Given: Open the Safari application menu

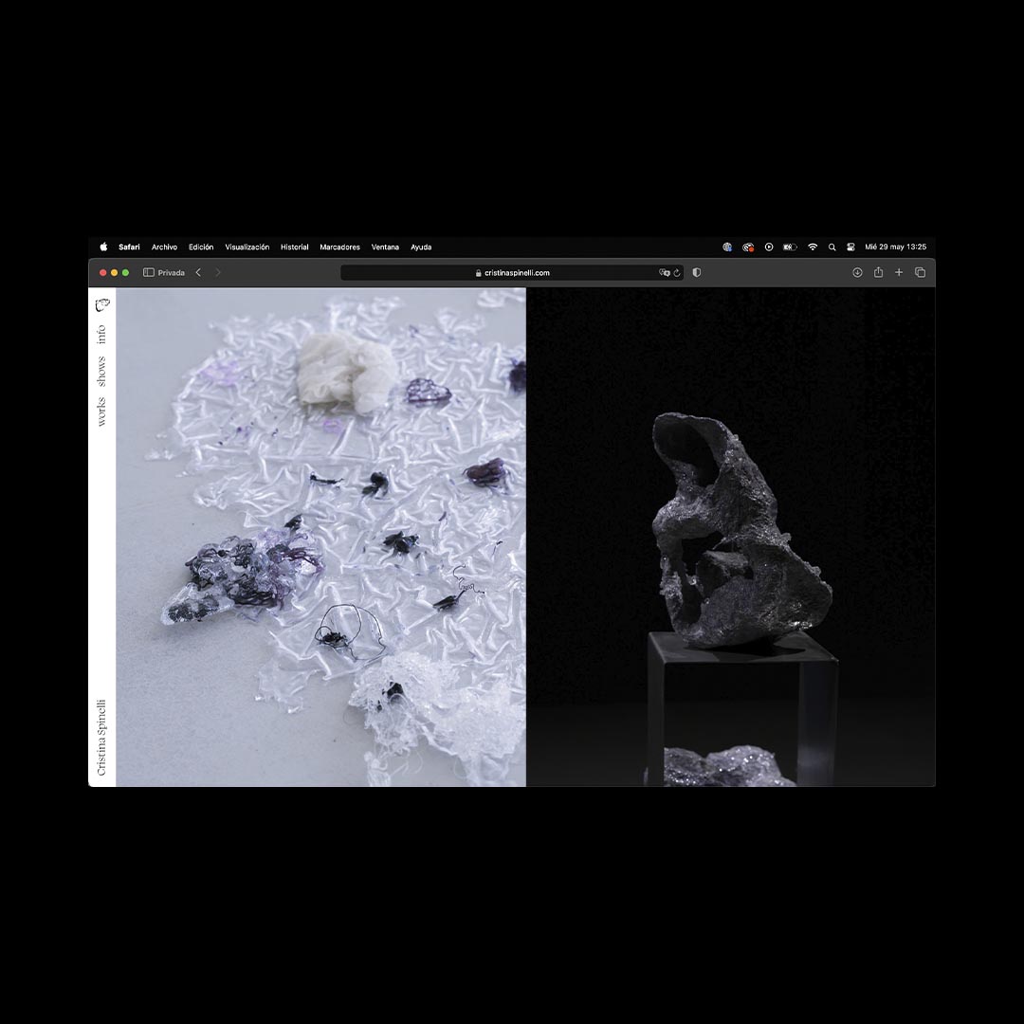Looking at the screenshot, I should pyautogui.click(x=129, y=247).
